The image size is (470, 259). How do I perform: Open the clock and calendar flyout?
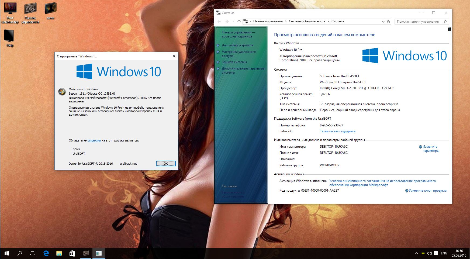(x=459, y=253)
